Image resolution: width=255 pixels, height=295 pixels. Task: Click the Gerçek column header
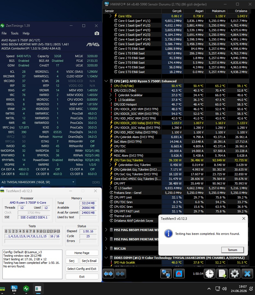click(173, 11)
